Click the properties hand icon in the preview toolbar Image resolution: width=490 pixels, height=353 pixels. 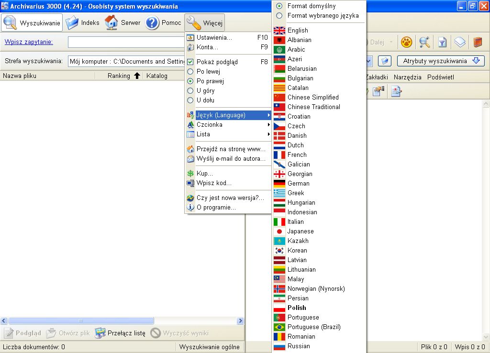pyautogui.click(x=379, y=91)
